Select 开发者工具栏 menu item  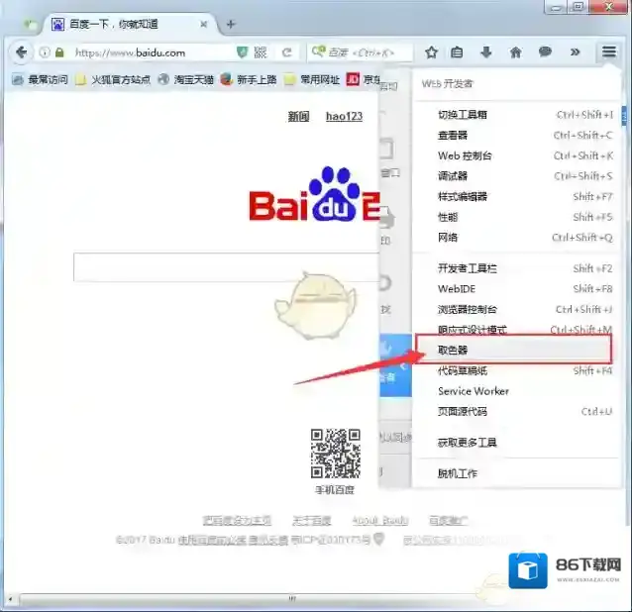[518, 268]
